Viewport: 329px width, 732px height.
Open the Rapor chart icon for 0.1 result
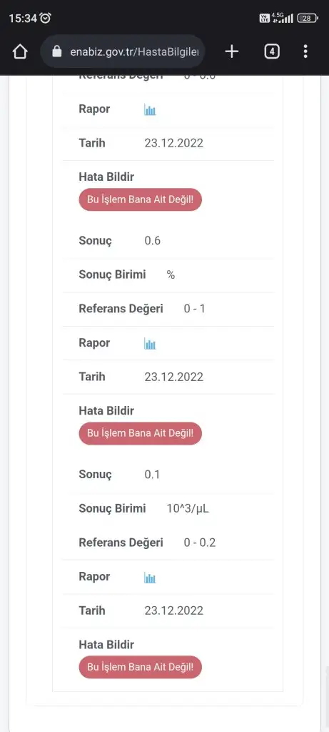[150, 578]
